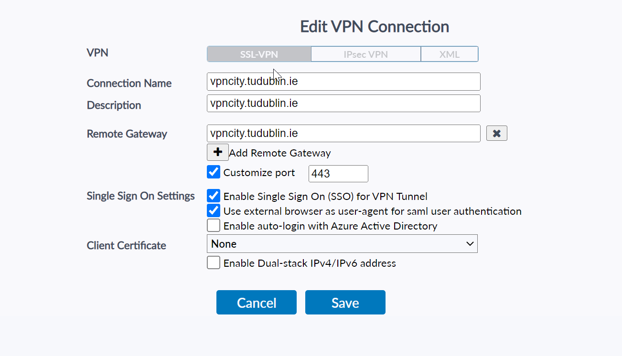Enable Dual-stack IPv4/IPv6 address checkbox
Viewport: 622px width, 356px height.
(x=214, y=263)
